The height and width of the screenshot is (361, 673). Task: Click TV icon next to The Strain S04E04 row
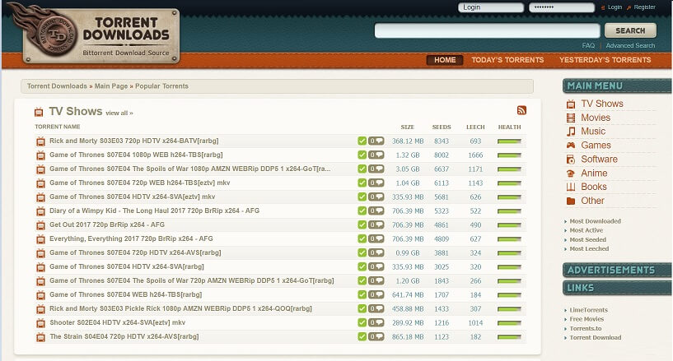click(40, 337)
